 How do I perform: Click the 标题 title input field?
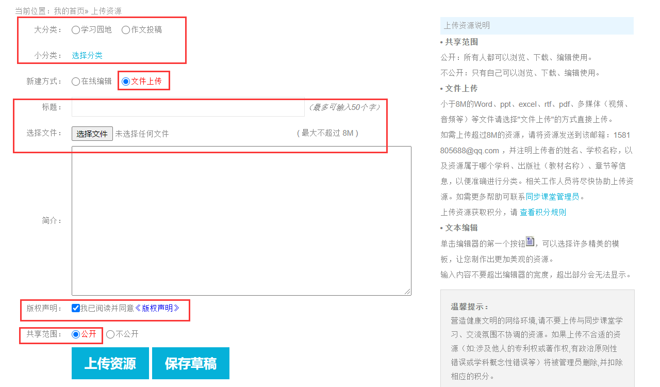pyautogui.click(x=188, y=107)
